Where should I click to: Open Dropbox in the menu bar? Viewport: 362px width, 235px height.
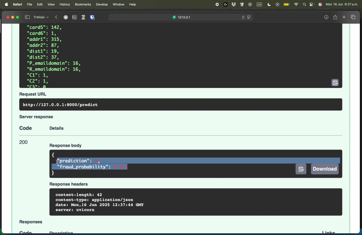(x=233, y=4)
